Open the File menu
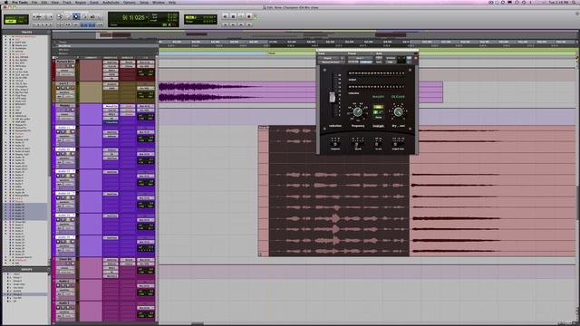Screen dimensions: 580x326 click(x=34, y=2)
